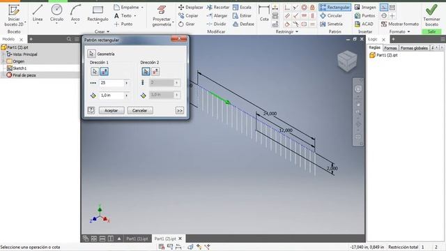The height and width of the screenshot is (251, 446).
Task: Open the Dirección 1 spacing field arrow
Action: point(127,96)
